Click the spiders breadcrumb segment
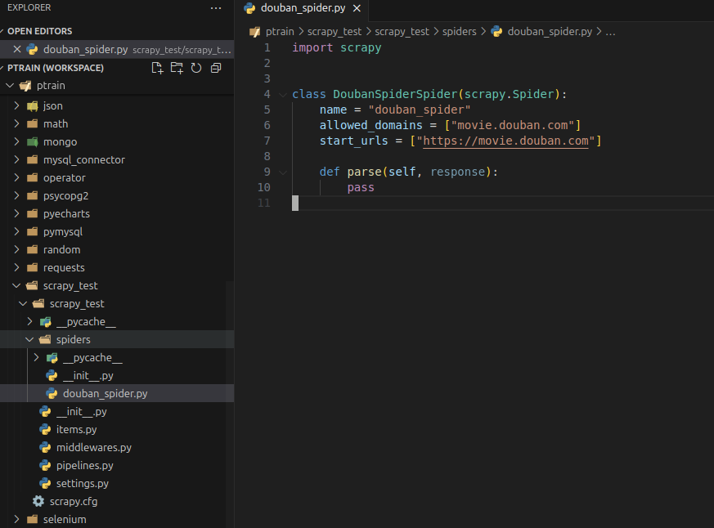The image size is (714, 528). click(x=460, y=32)
